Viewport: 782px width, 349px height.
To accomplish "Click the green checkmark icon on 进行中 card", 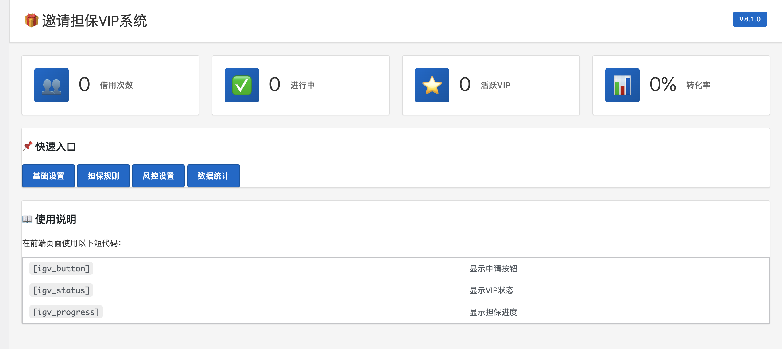I will (x=242, y=85).
